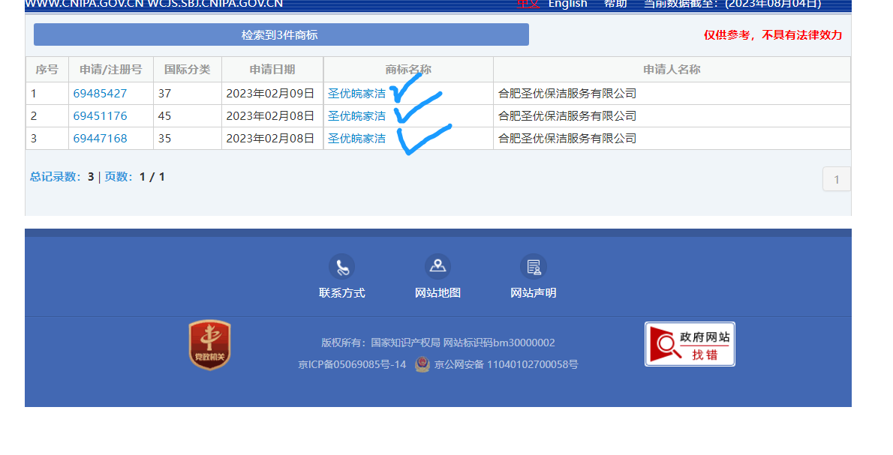Click the 申请/注册号 column header

(111, 70)
